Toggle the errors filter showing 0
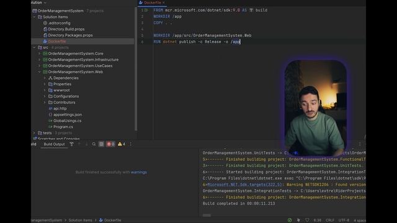This screenshot has width=397, height=223. (x=110, y=144)
